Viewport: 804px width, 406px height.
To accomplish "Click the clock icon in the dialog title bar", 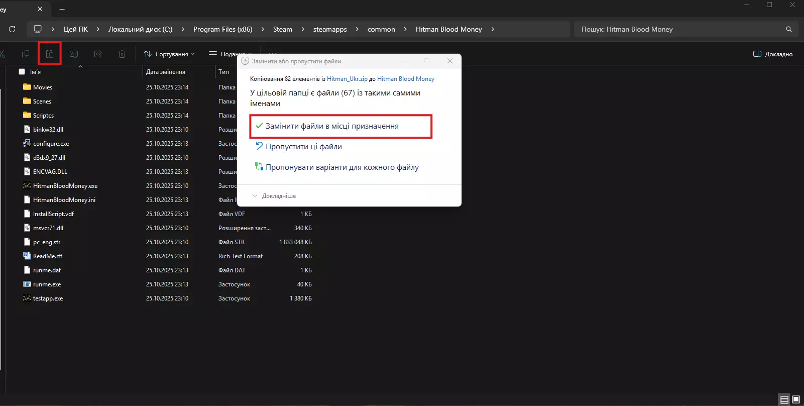I will [245, 61].
